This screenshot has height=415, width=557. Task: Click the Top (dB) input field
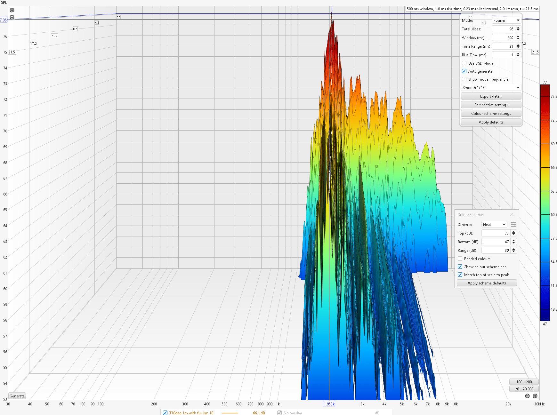(x=496, y=233)
